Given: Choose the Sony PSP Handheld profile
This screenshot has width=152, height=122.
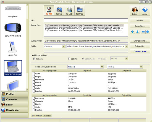Looking at the screenshot, I should point(13,30).
